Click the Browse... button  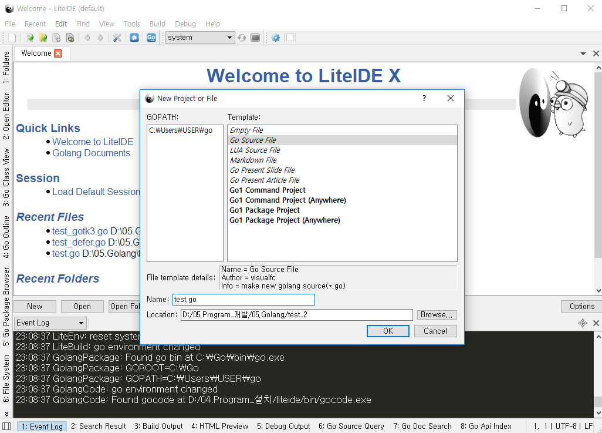(437, 314)
